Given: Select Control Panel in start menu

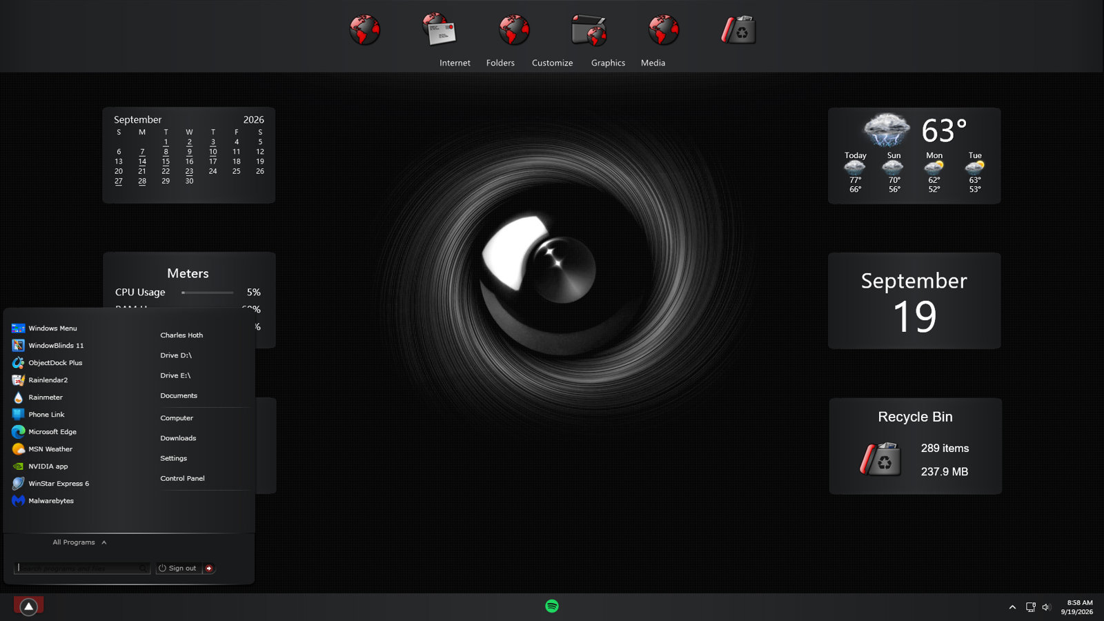Looking at the screenshot, I should tap(182, 478).
